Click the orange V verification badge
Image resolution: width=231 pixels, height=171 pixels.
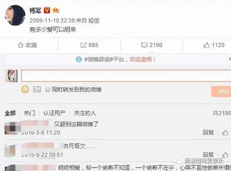pyautogui.click(x=47, y=11)
